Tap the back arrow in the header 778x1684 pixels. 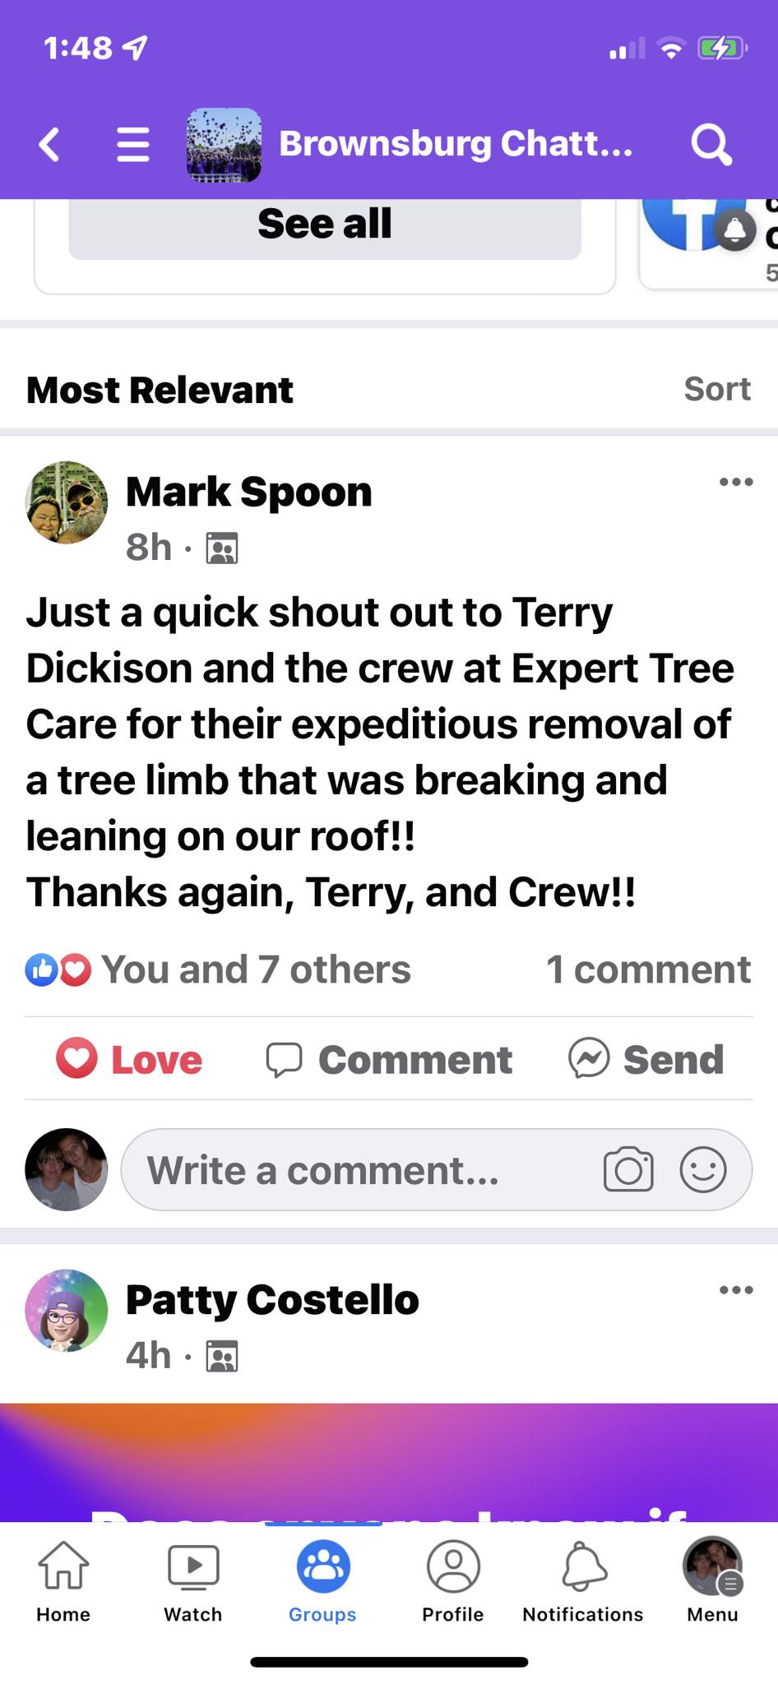click(x=50, y=145)
